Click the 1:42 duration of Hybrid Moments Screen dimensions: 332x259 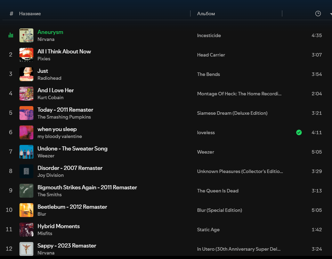coord(317,230)
